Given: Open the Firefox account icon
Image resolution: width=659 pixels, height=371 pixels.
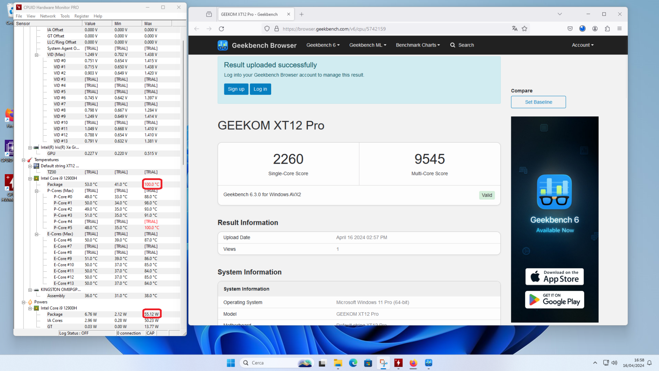Looking at the screenshot, I should click(x=595, y=29).
